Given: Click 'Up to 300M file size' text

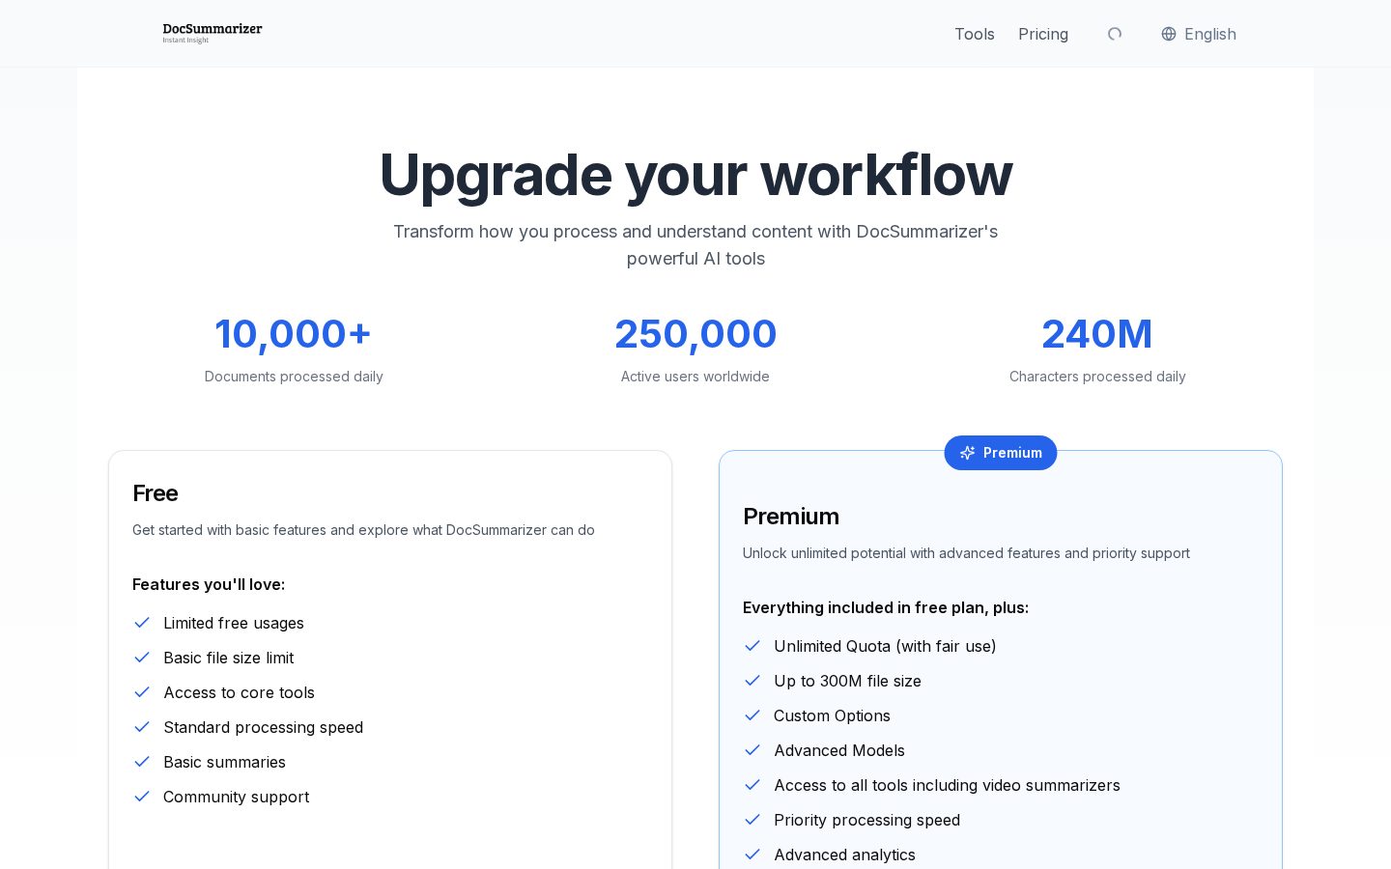Looking at the screenshot, I should pos(847,681).
